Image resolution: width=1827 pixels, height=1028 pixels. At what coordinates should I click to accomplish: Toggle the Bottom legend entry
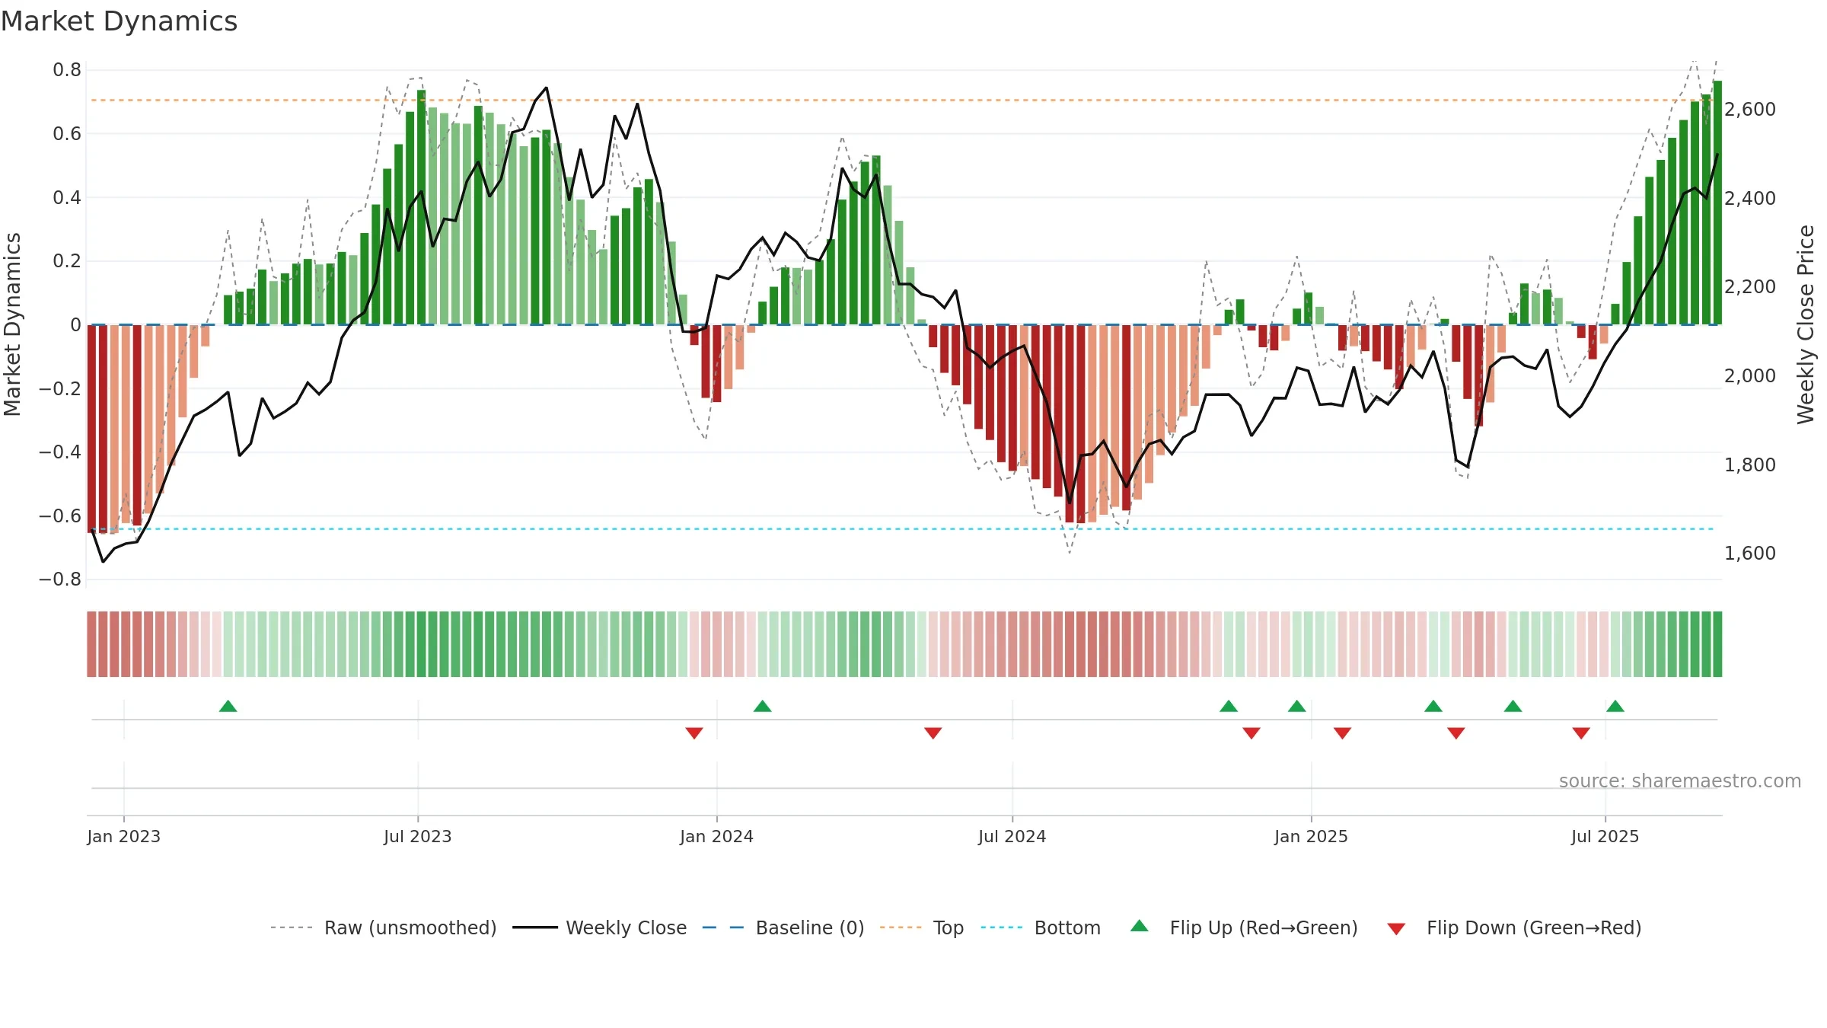[x=1041, y=927]
